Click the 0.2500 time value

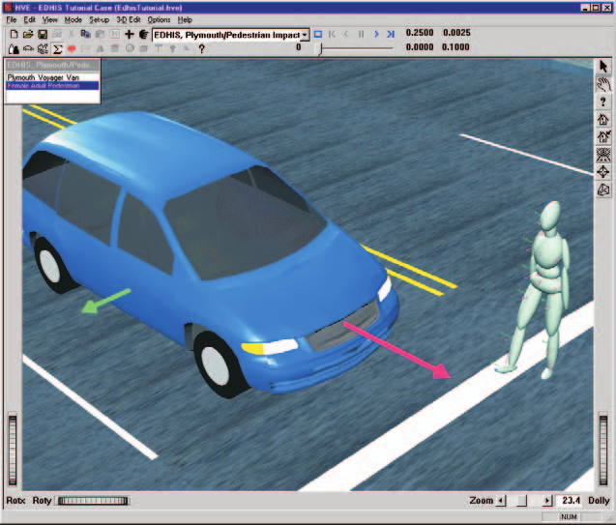[420, 33]
